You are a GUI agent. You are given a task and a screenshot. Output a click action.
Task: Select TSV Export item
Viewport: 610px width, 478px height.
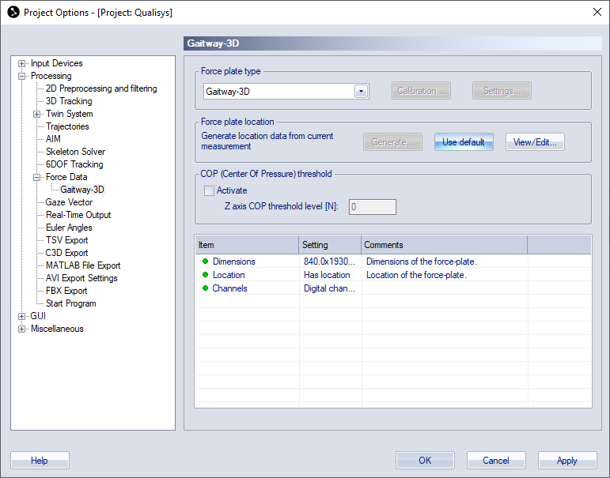click(67, 240)
